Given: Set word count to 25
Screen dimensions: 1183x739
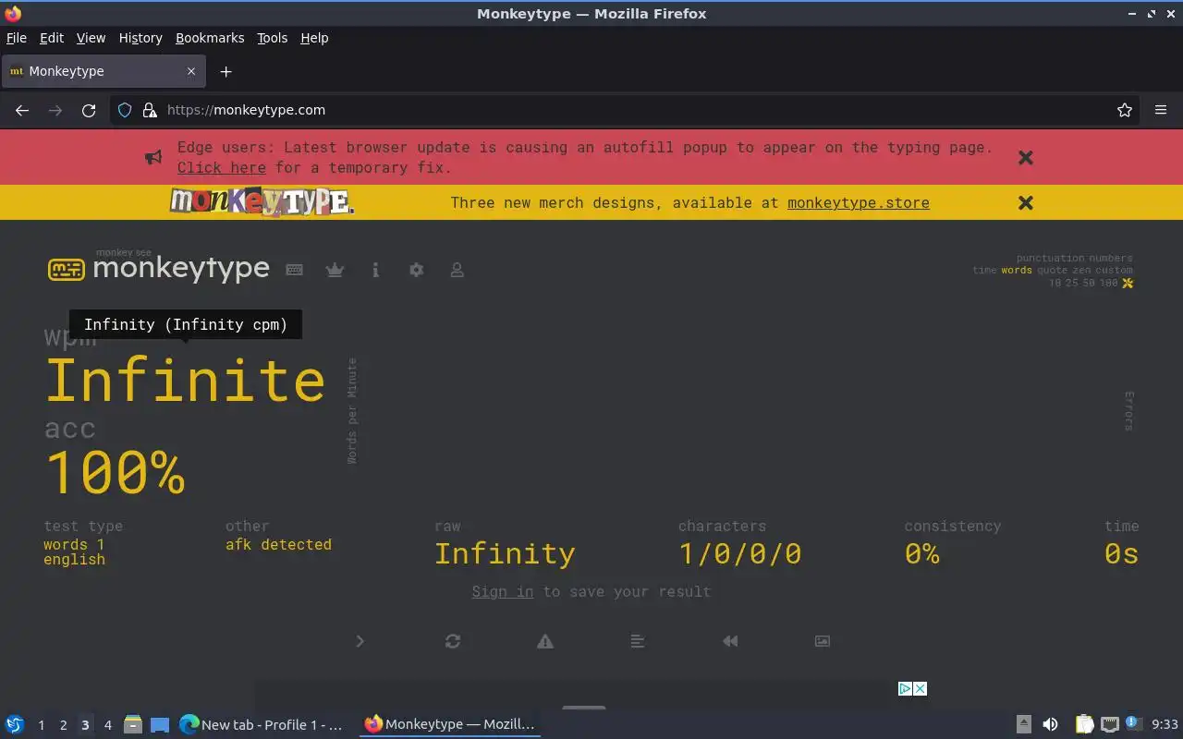Looking at the screenshot, I should pyautogui.click(x=1072, y=283).
